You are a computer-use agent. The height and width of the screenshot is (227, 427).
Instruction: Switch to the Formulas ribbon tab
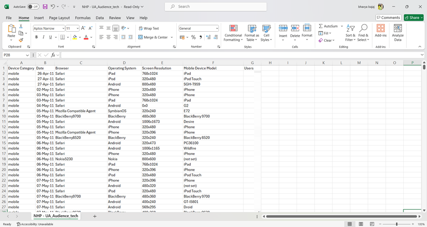coord(83,18)
